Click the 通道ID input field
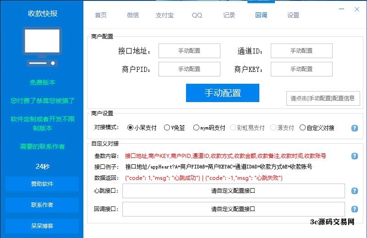 coord(301,51)
